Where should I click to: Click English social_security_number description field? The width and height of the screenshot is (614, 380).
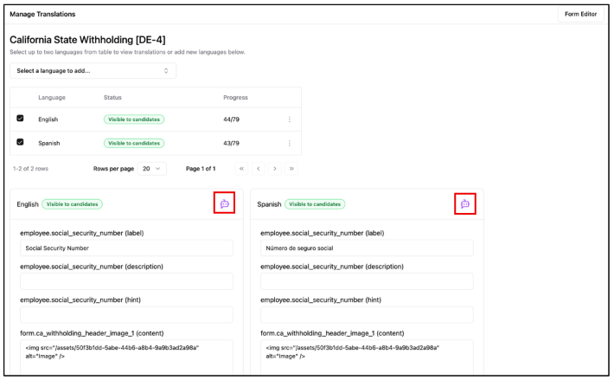pyautogui.click(x=126, y=281)
